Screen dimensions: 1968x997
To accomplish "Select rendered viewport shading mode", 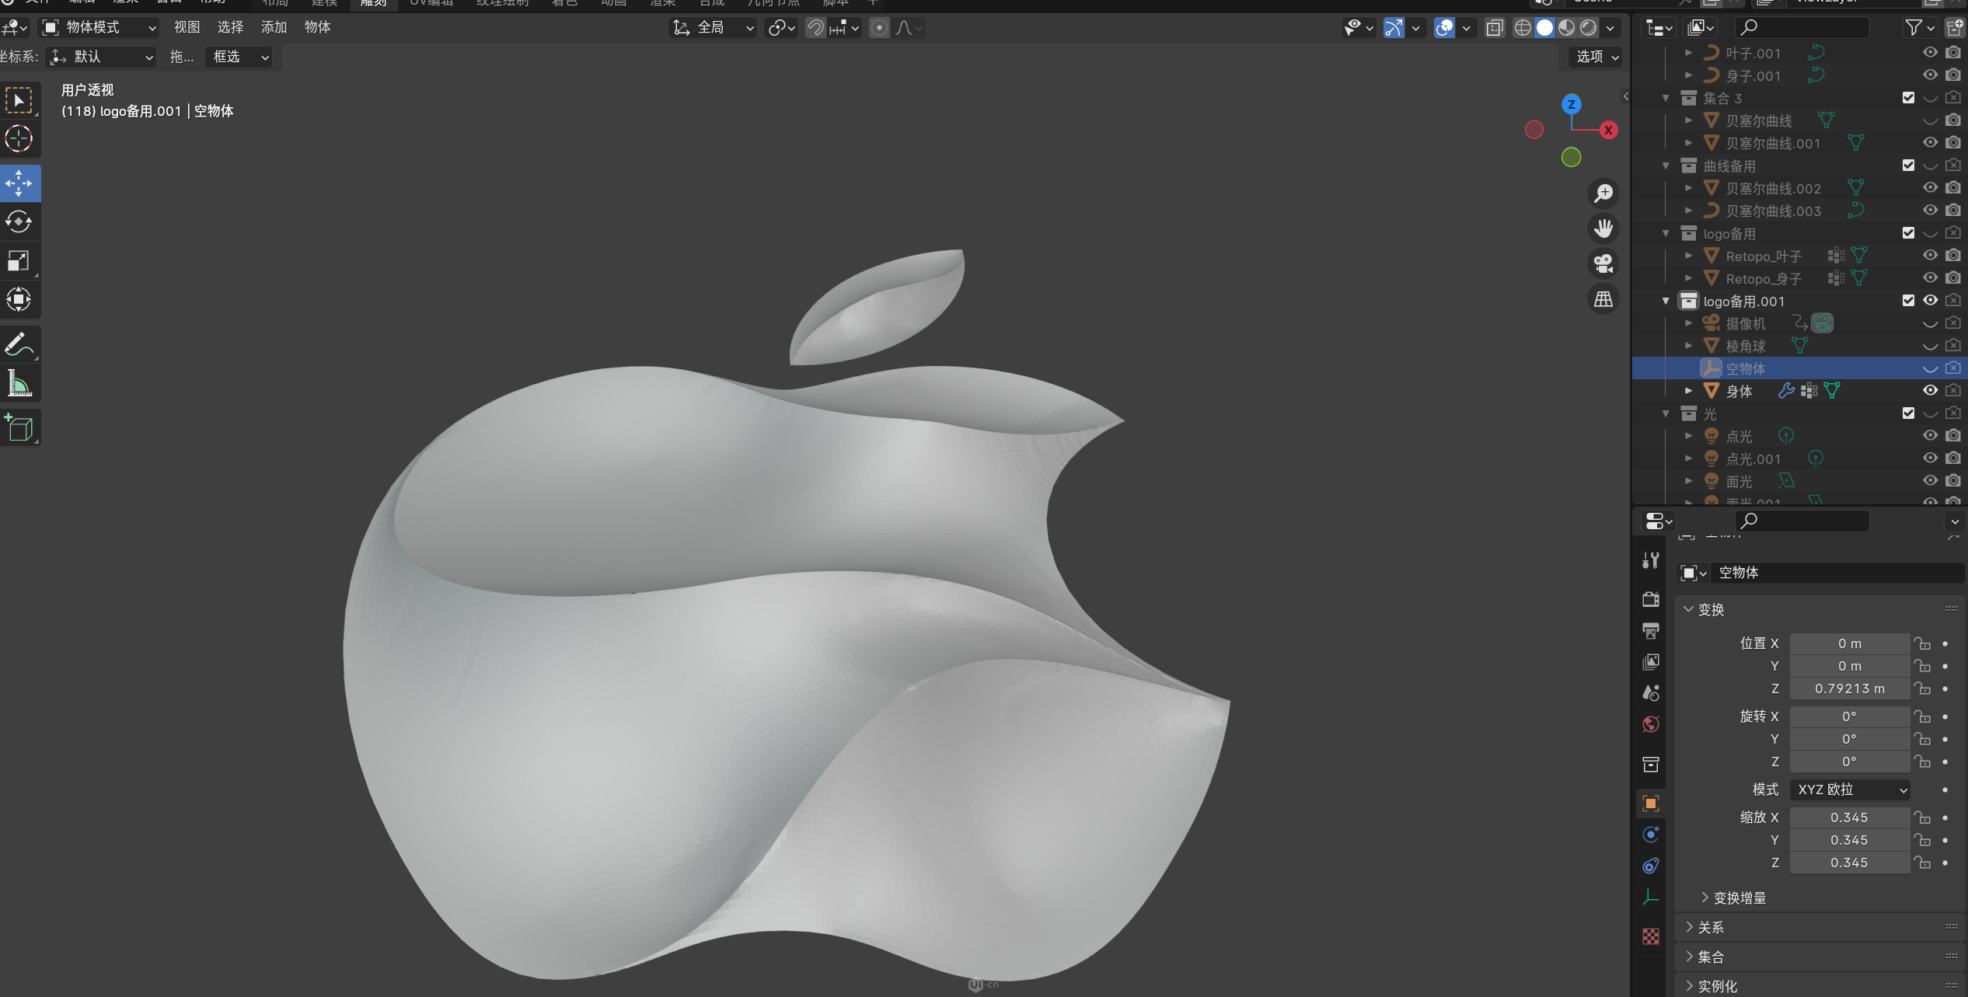I will click(x=1589, y=28).
